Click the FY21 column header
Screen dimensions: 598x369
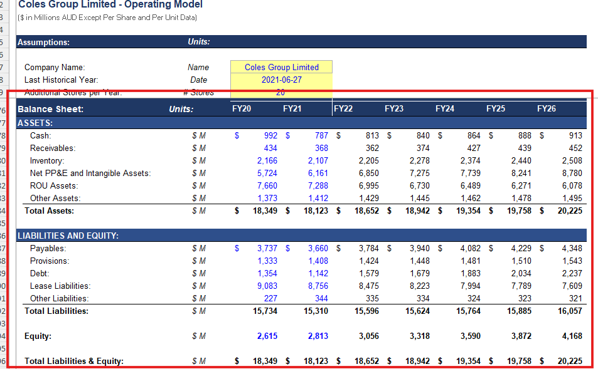coord(292,109)
